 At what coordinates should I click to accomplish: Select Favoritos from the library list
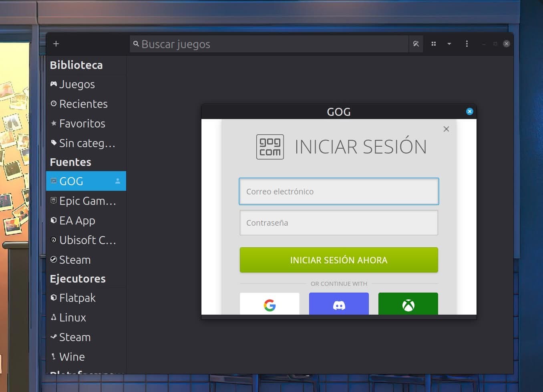(x=82, y=123)
